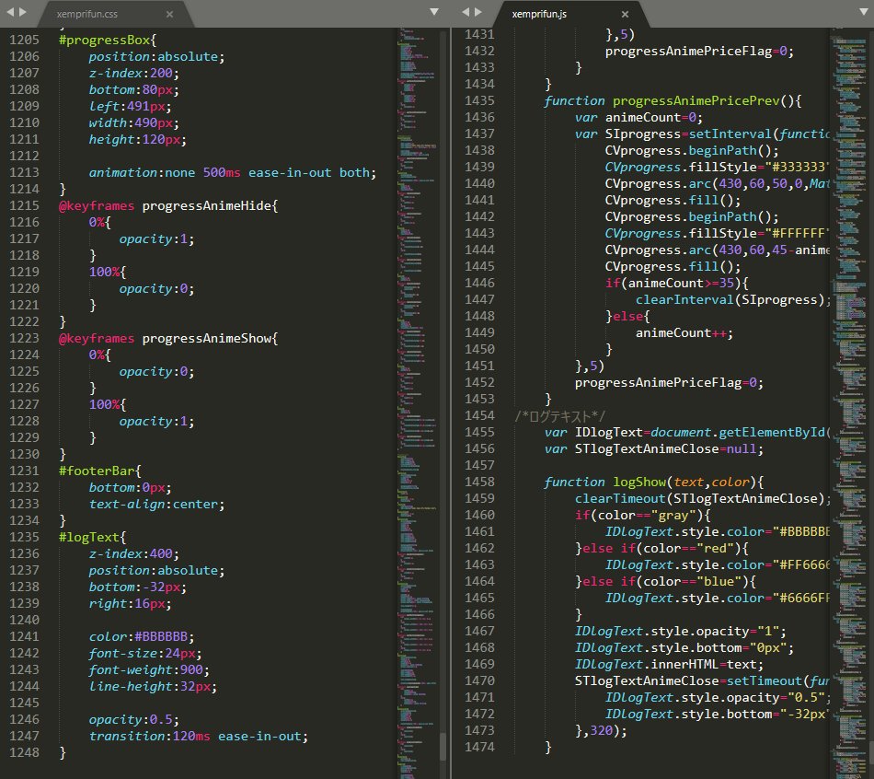Click 'var IDlogText=document.getElementById' line
Screen dimensions: 874x779
click(687, 433)
